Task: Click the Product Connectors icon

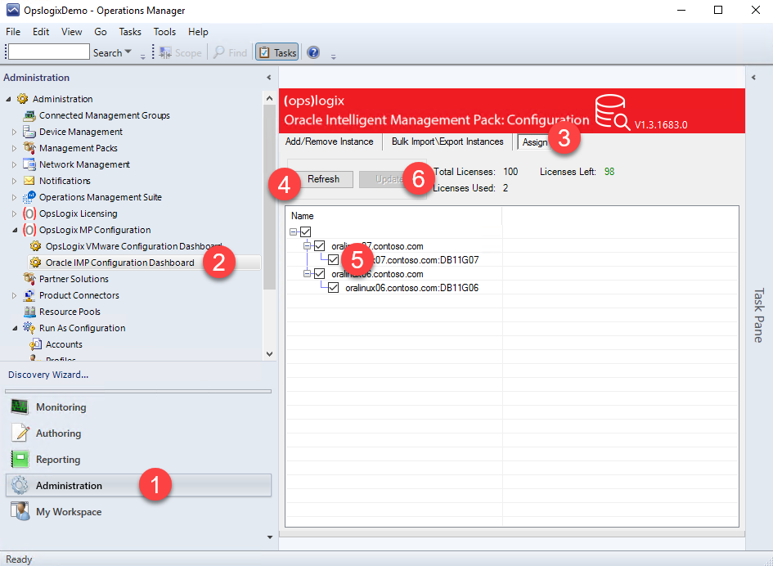Action: tap(29, 295)
